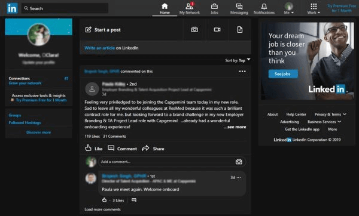
Task: Go to the Jobs tab
Action: [214, 9]
